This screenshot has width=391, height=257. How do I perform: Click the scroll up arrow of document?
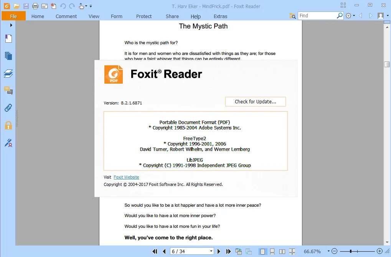coord(387,28)
